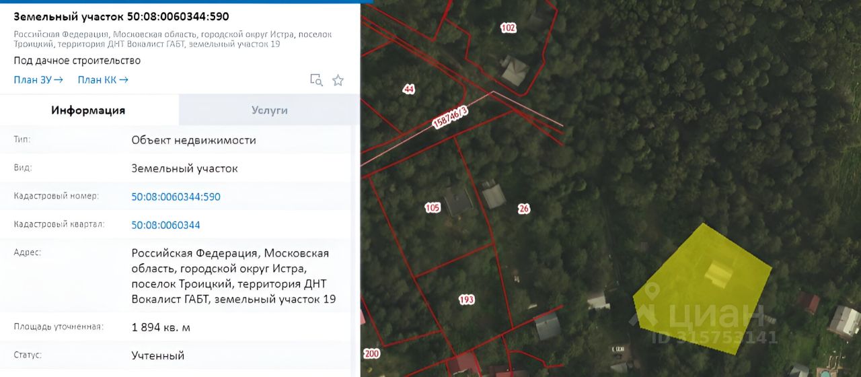Click the arrow next to План КК

pyautogui.click(x=123, y=79)
